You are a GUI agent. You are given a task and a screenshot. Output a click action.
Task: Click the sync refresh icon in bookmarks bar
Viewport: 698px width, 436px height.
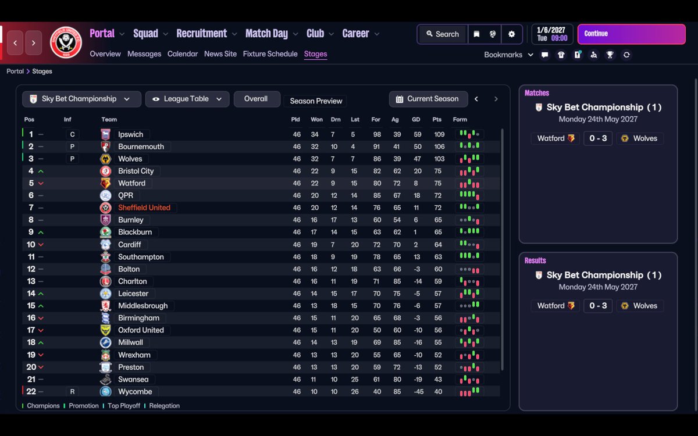(627, 54)
